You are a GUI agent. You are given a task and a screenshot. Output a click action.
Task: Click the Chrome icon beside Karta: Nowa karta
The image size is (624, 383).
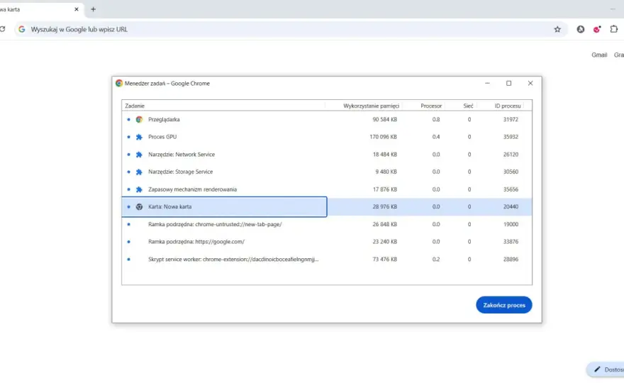pyautogui.click(x=139, y=206)
